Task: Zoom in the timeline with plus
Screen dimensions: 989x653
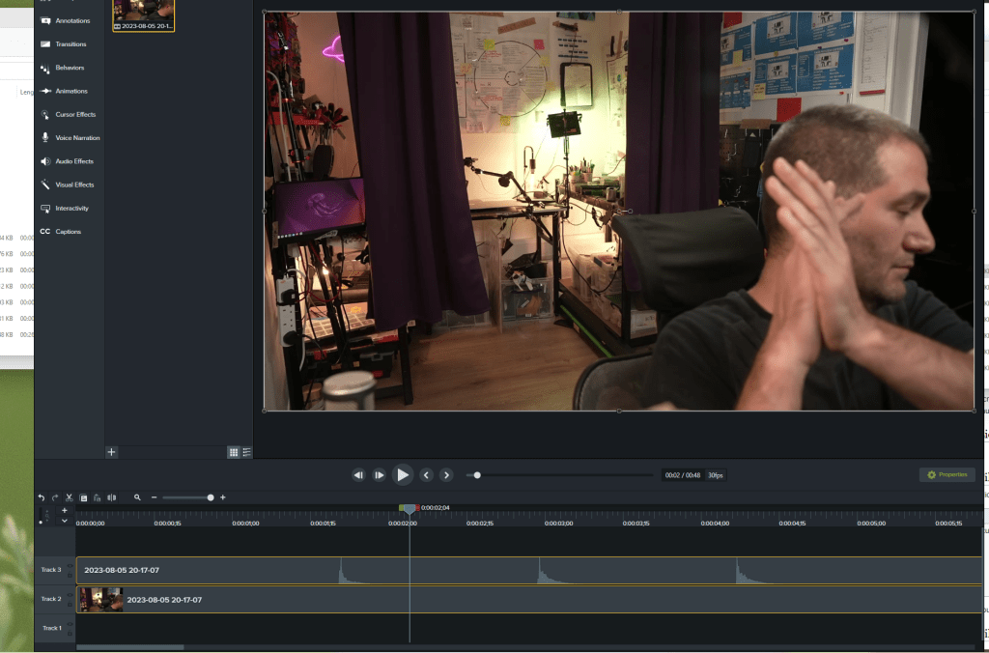Action: coord(223,497)
